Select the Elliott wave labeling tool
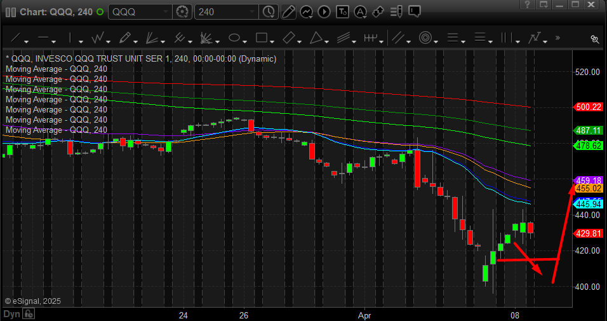 (x=534, y=38)
